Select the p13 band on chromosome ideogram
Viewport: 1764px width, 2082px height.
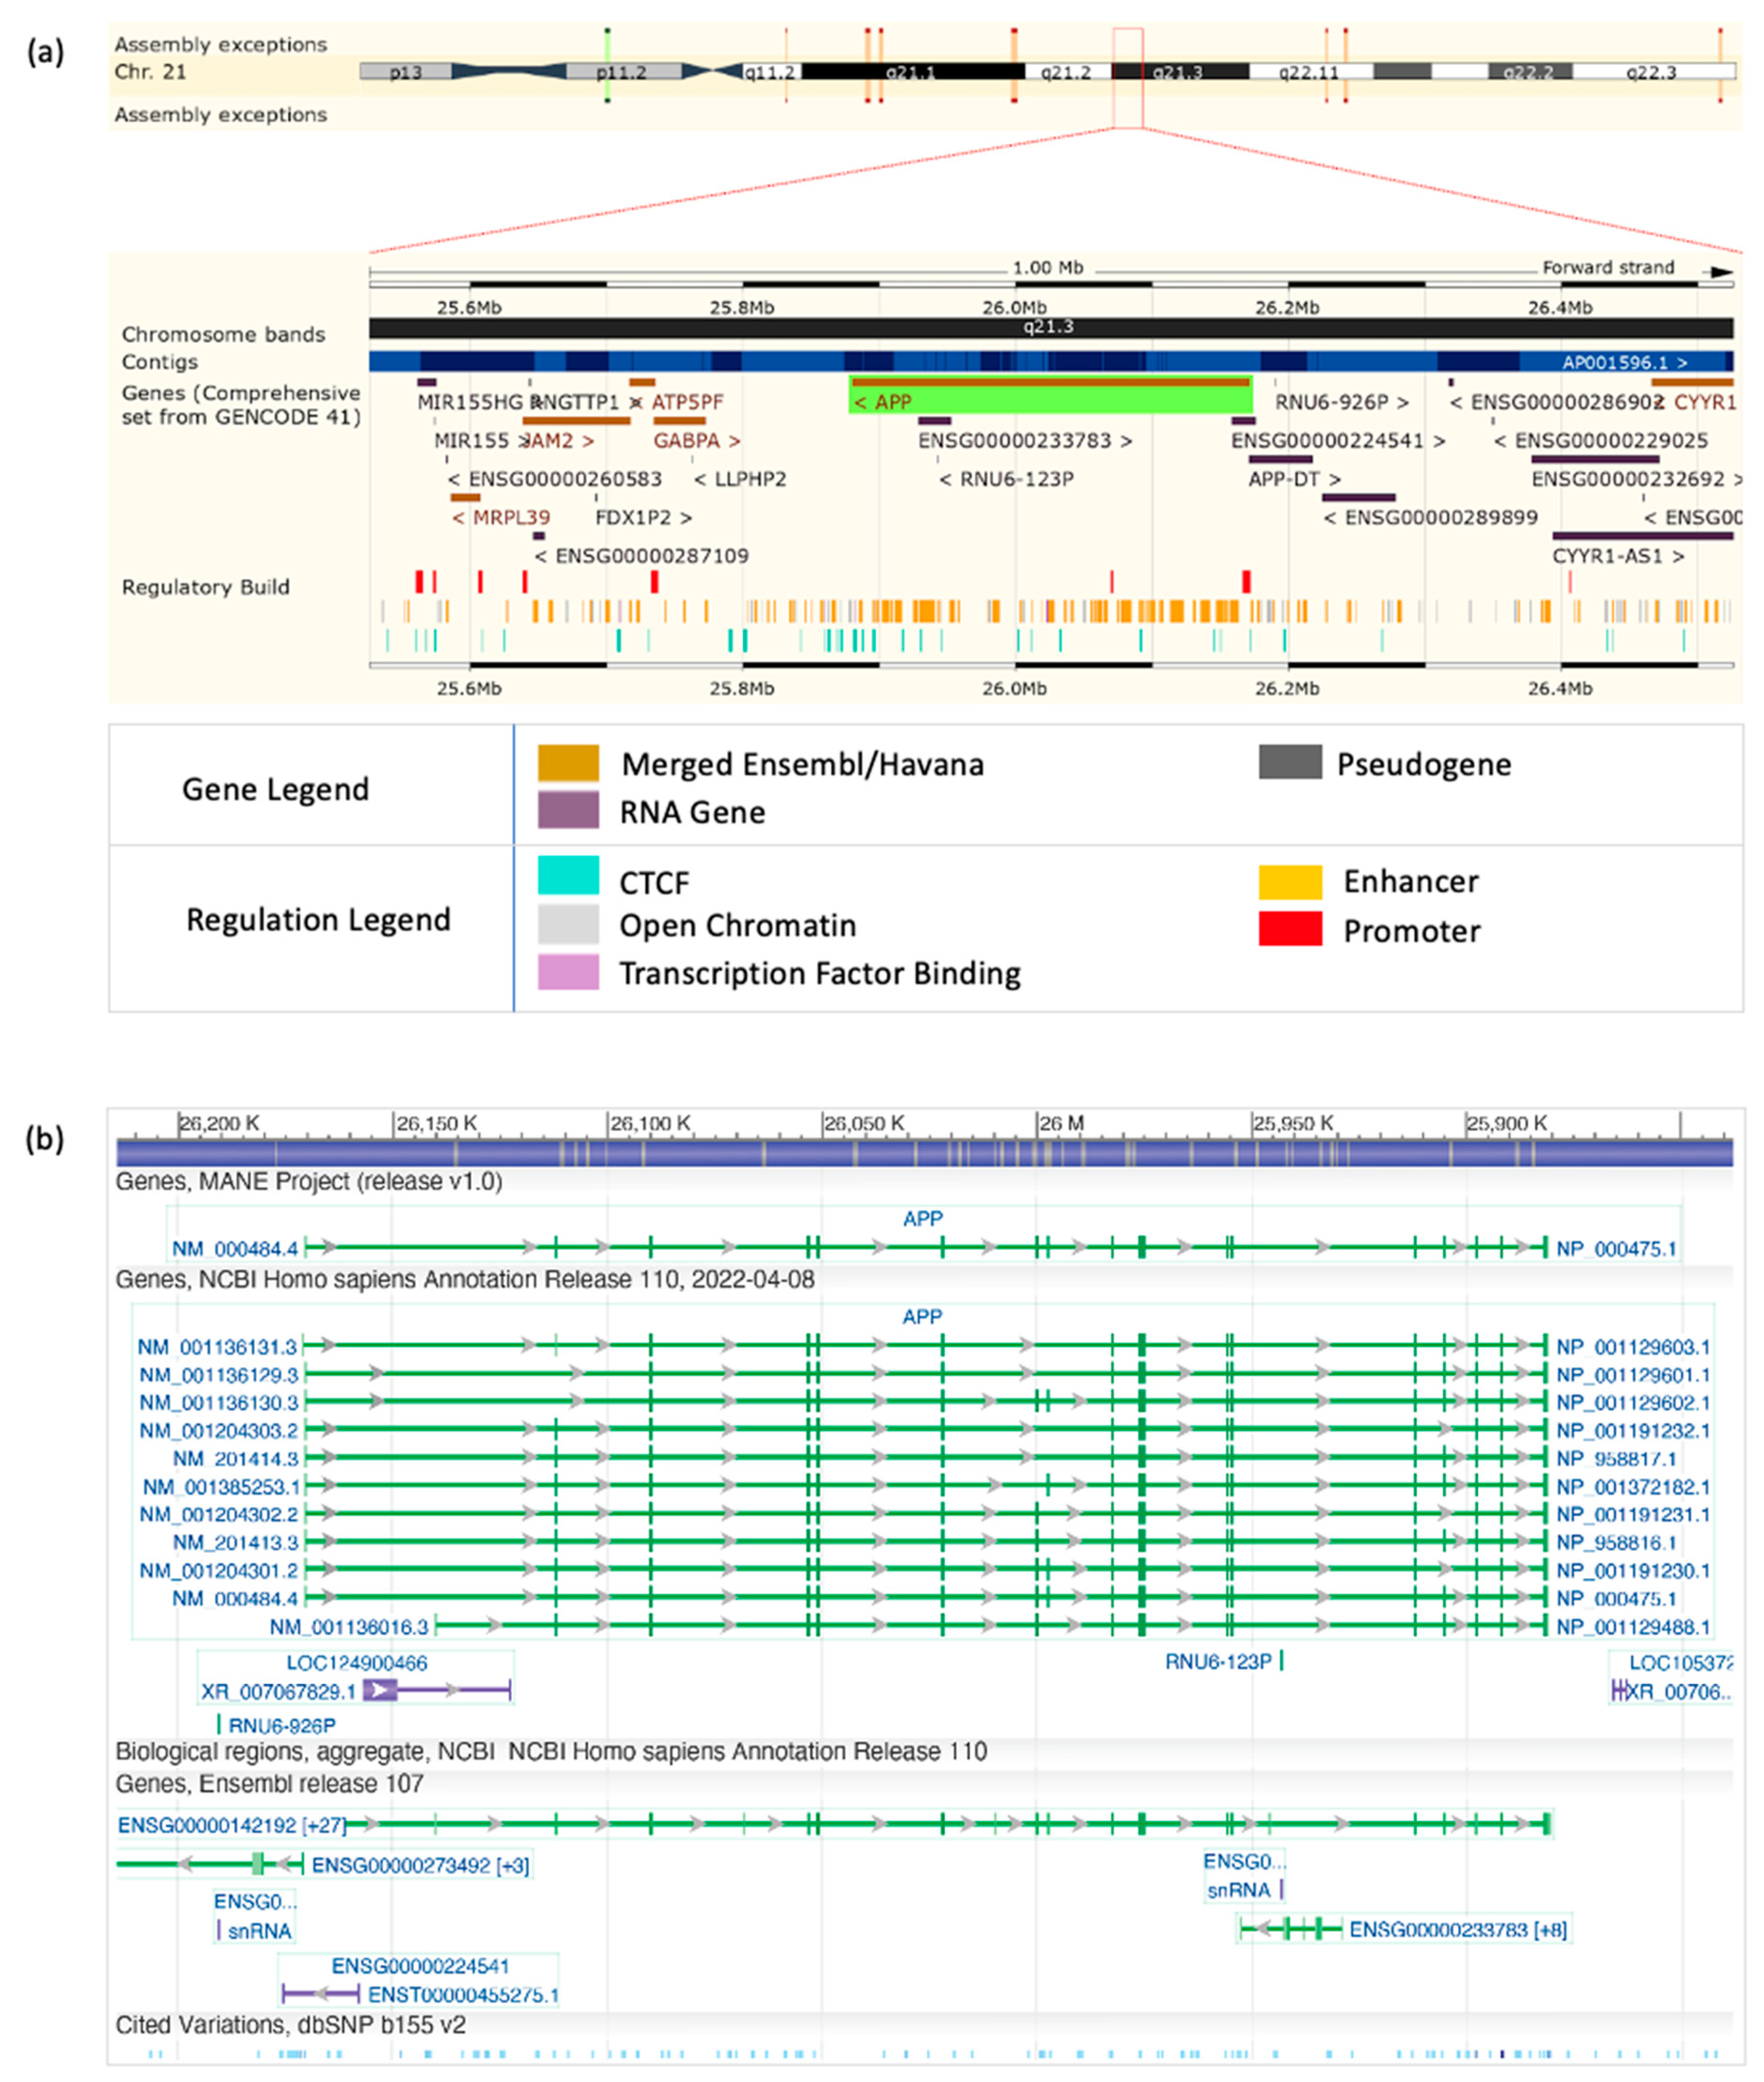coord(405,72)
